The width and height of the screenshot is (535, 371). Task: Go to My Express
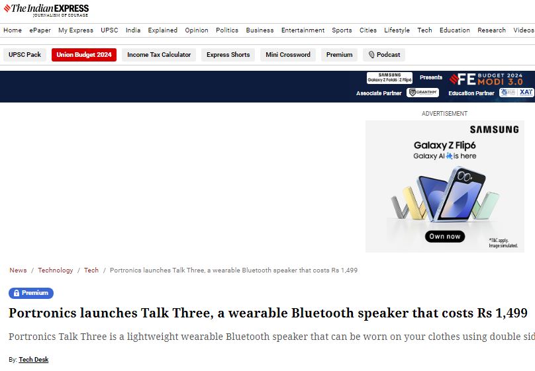(75, 30)
